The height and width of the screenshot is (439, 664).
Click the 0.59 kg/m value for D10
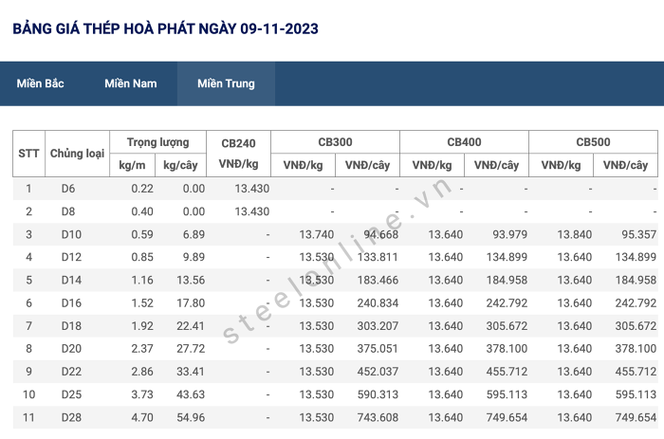tap(142, 234)
